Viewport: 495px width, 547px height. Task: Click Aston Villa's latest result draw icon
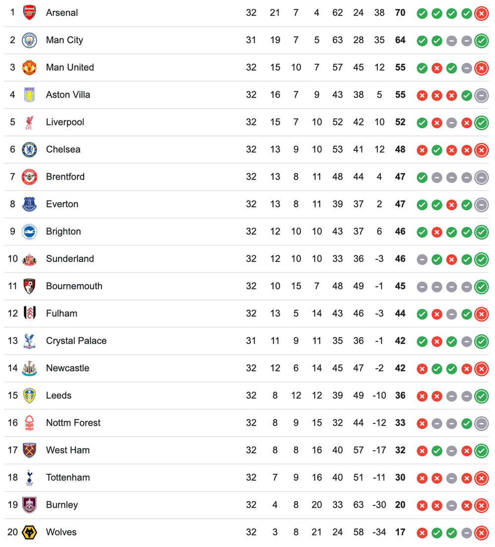pos(481,95)
